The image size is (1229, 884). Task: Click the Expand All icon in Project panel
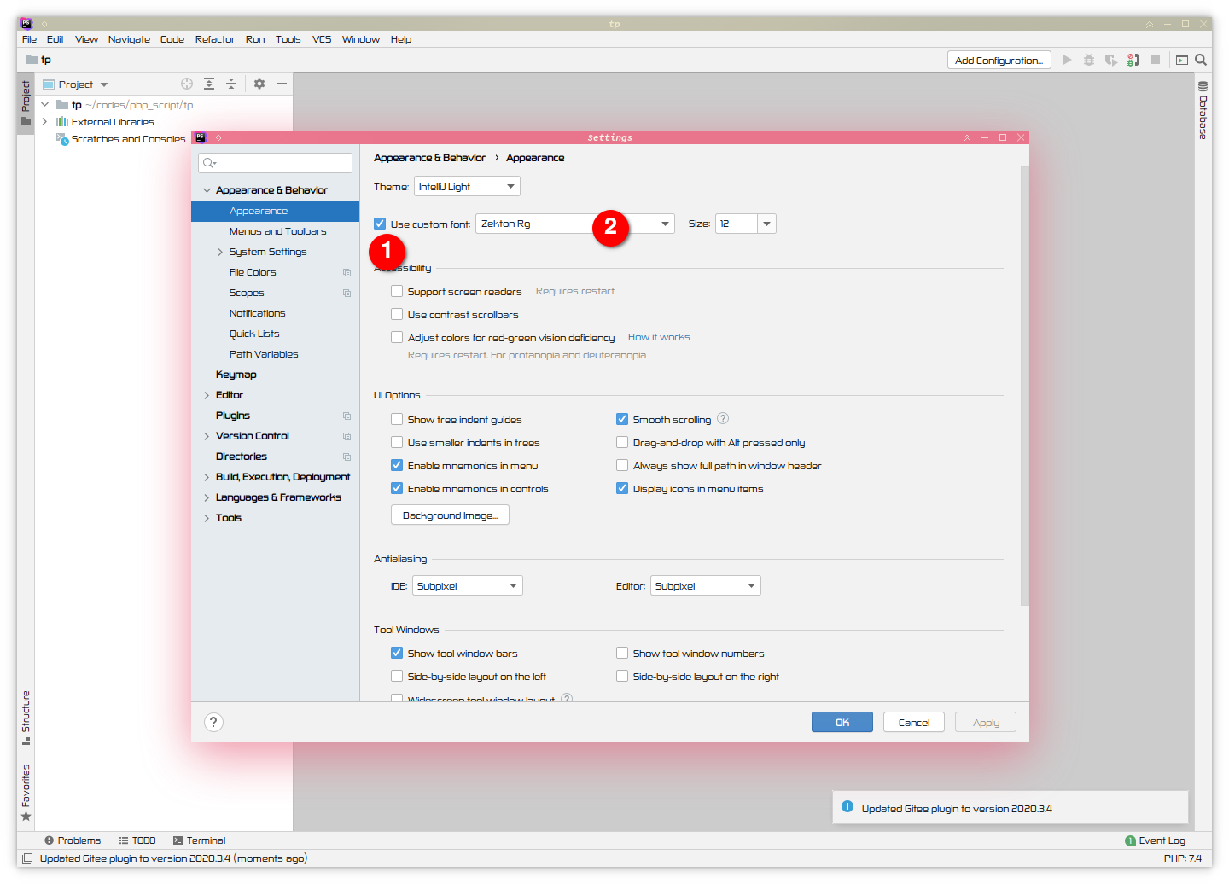tap(209, 84)
